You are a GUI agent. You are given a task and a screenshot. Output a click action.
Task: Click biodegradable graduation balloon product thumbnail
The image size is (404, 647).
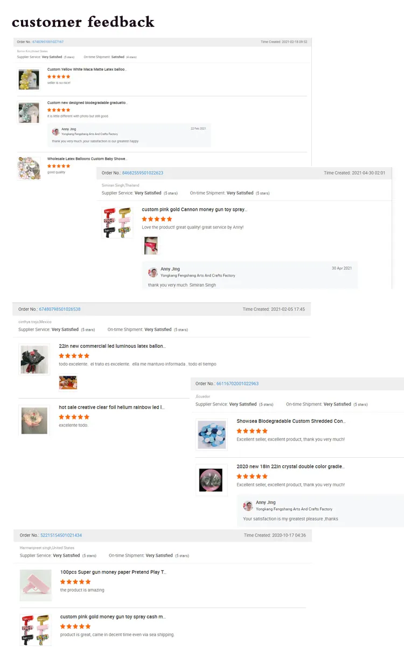pyautogui.click(x=29, y=113)
